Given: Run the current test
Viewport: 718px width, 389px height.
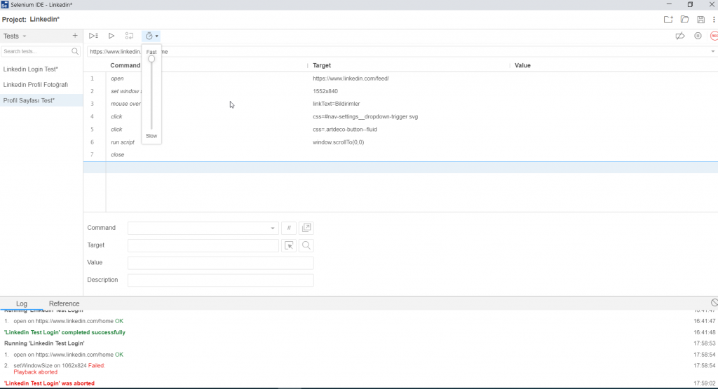Looking at the screenshot, I should click(111, 36).
